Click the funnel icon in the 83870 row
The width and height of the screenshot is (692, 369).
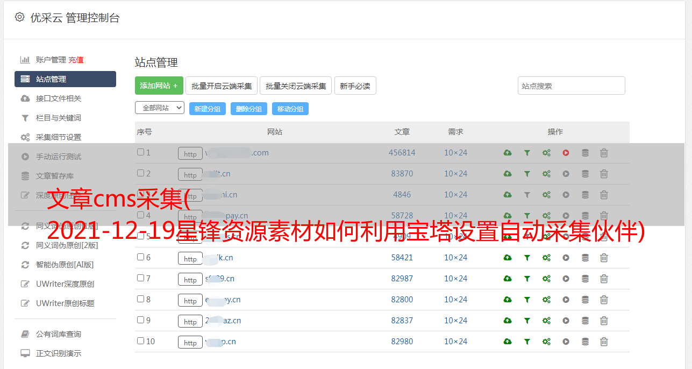pyautogui.click(x=527, y=174)
